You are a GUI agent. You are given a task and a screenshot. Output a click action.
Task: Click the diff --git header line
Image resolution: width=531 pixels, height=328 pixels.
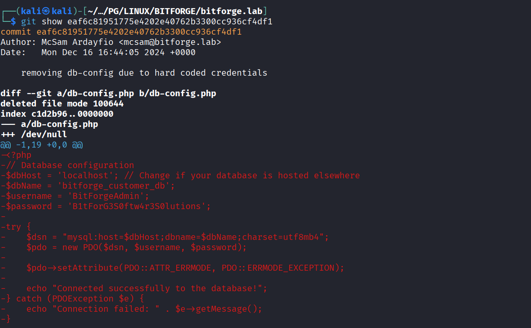pyautogui.click(x=108, y=93)
